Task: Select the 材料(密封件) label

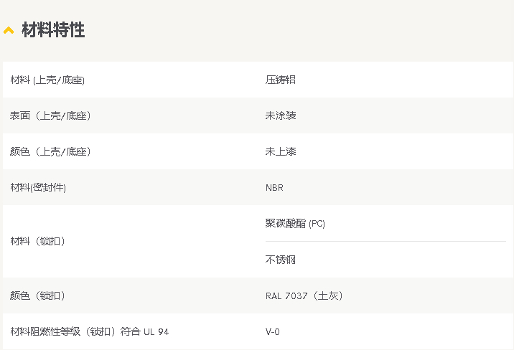Action: click(x=38, y=188)
